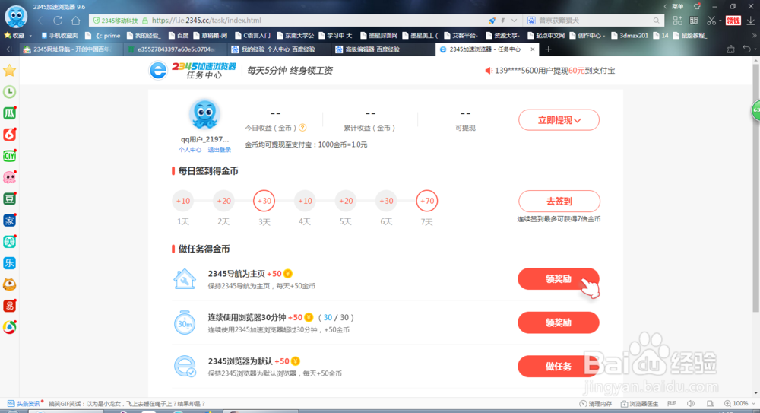
Task: Click the magnifier search icon
Action: (x=657, y=21)
